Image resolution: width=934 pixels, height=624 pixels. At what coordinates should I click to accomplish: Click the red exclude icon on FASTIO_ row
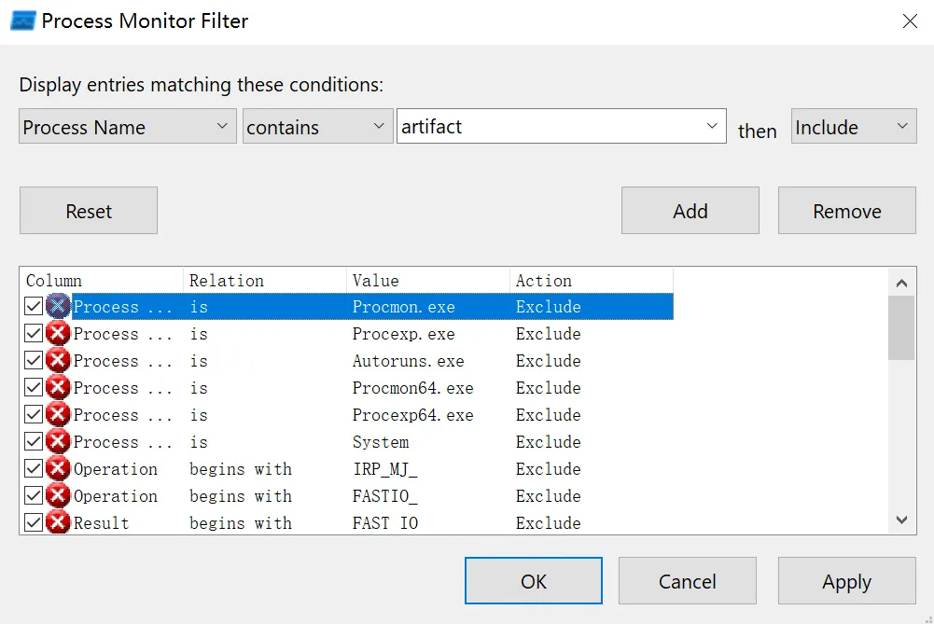[58, 495]
